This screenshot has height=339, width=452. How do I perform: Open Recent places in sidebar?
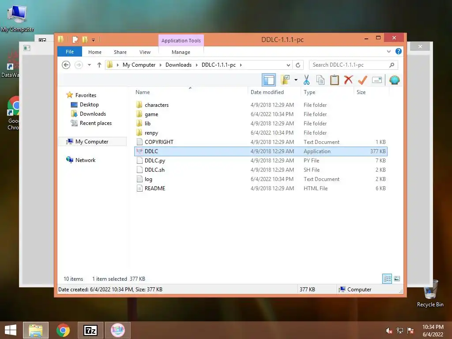pos(91,123)
